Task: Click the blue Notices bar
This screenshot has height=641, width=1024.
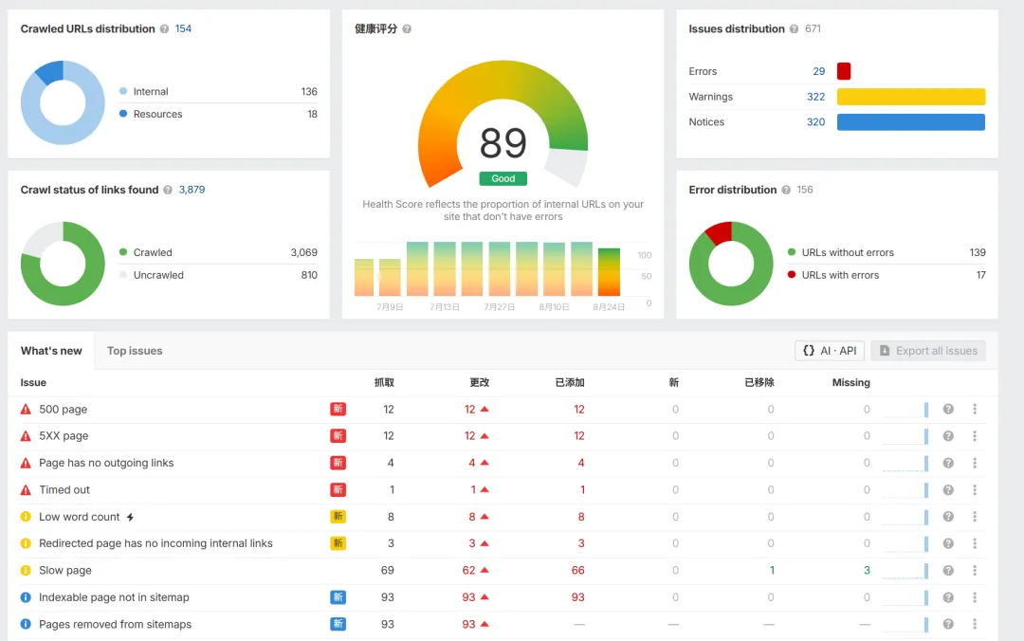Action: (x=911, y=122)
